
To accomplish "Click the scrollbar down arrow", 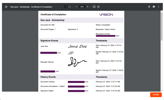I will click(162, 91).
